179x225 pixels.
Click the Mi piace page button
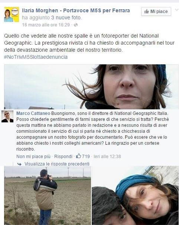tap(156, 12)
